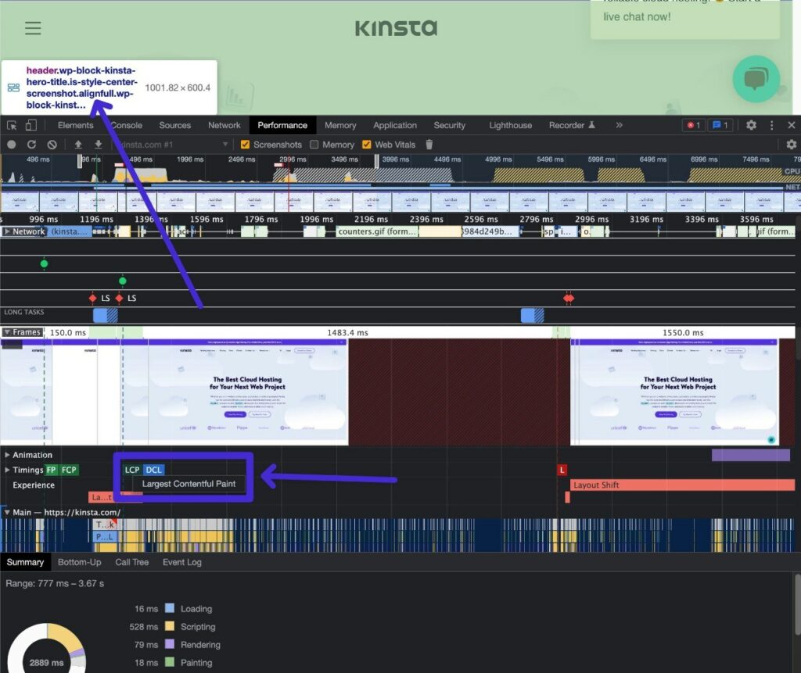Expand the Timings track
This screenshot has width=801, height=673.
click(7, 470)
